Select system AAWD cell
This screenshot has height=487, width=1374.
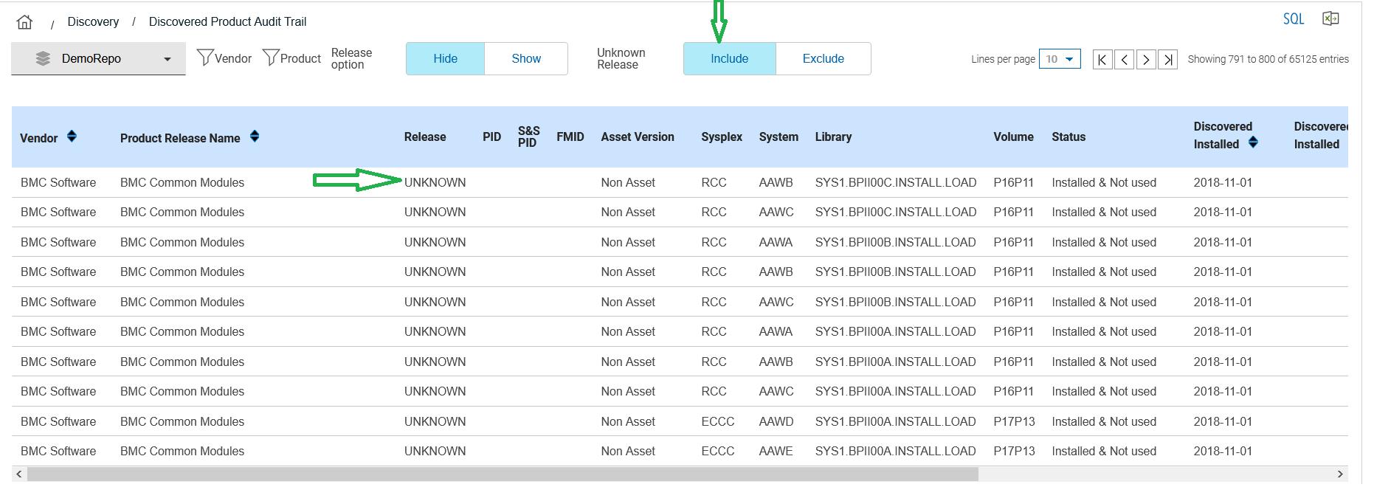point(776,421)
